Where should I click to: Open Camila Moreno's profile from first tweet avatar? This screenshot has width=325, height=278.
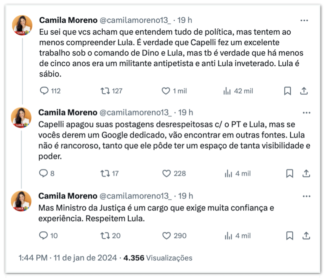[22, 25]
